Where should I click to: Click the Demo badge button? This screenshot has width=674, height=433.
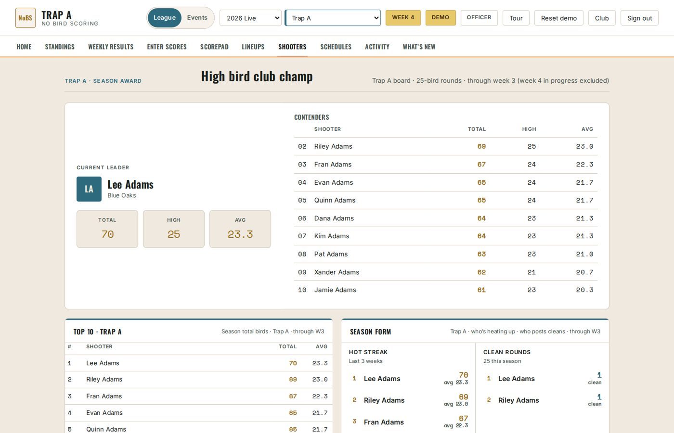tap(441, 18)
